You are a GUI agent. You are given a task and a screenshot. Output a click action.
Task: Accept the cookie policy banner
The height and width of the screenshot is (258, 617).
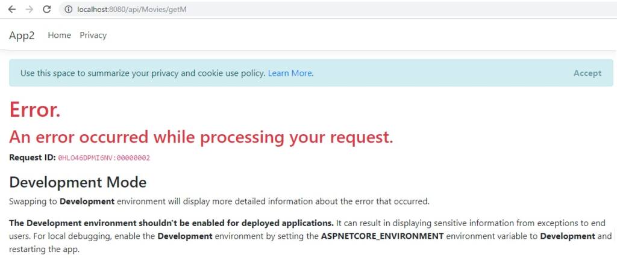coord(587,73)
